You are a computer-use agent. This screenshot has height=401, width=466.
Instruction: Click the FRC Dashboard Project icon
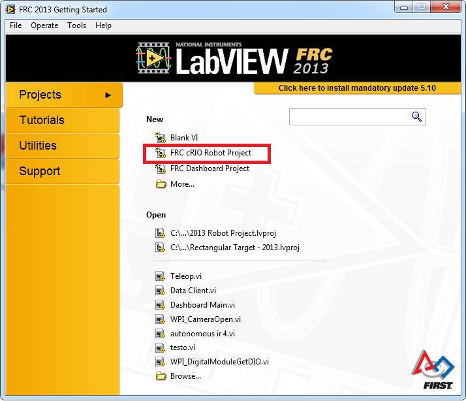coord(161,168)
